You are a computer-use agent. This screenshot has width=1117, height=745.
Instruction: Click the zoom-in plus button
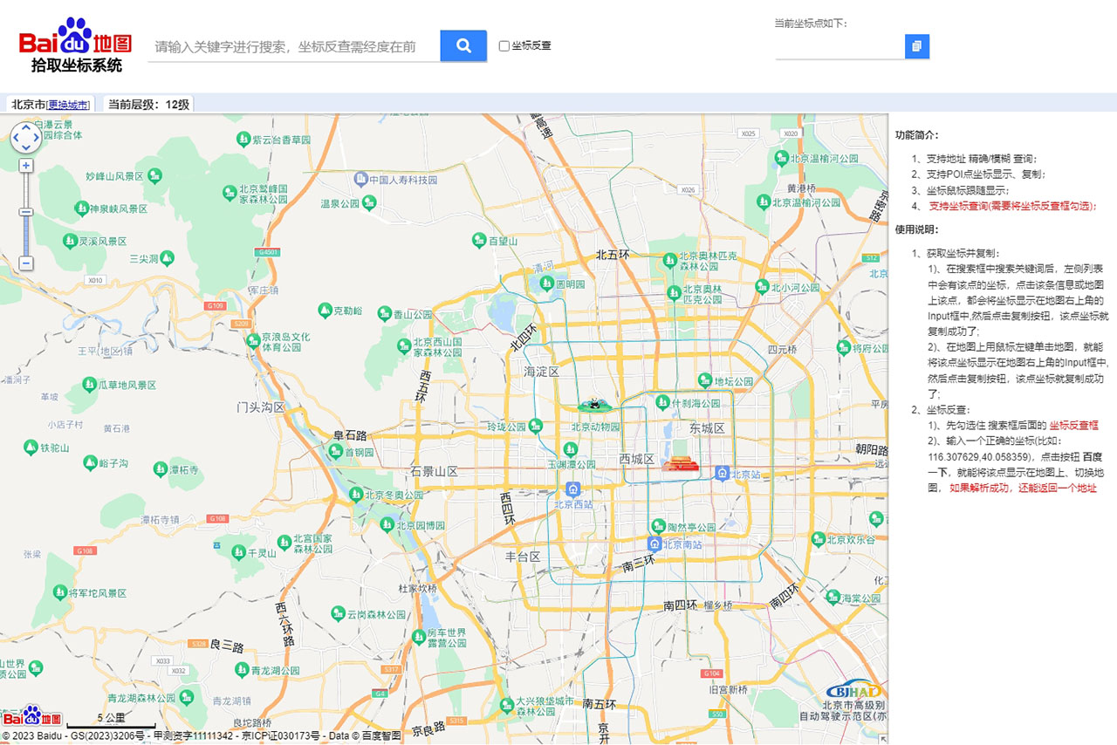tap(27, 166)
